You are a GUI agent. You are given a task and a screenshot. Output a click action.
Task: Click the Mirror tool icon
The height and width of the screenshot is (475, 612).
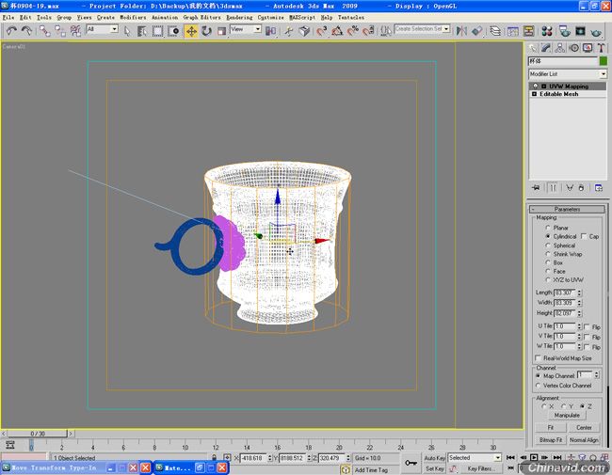coord(461,31)
